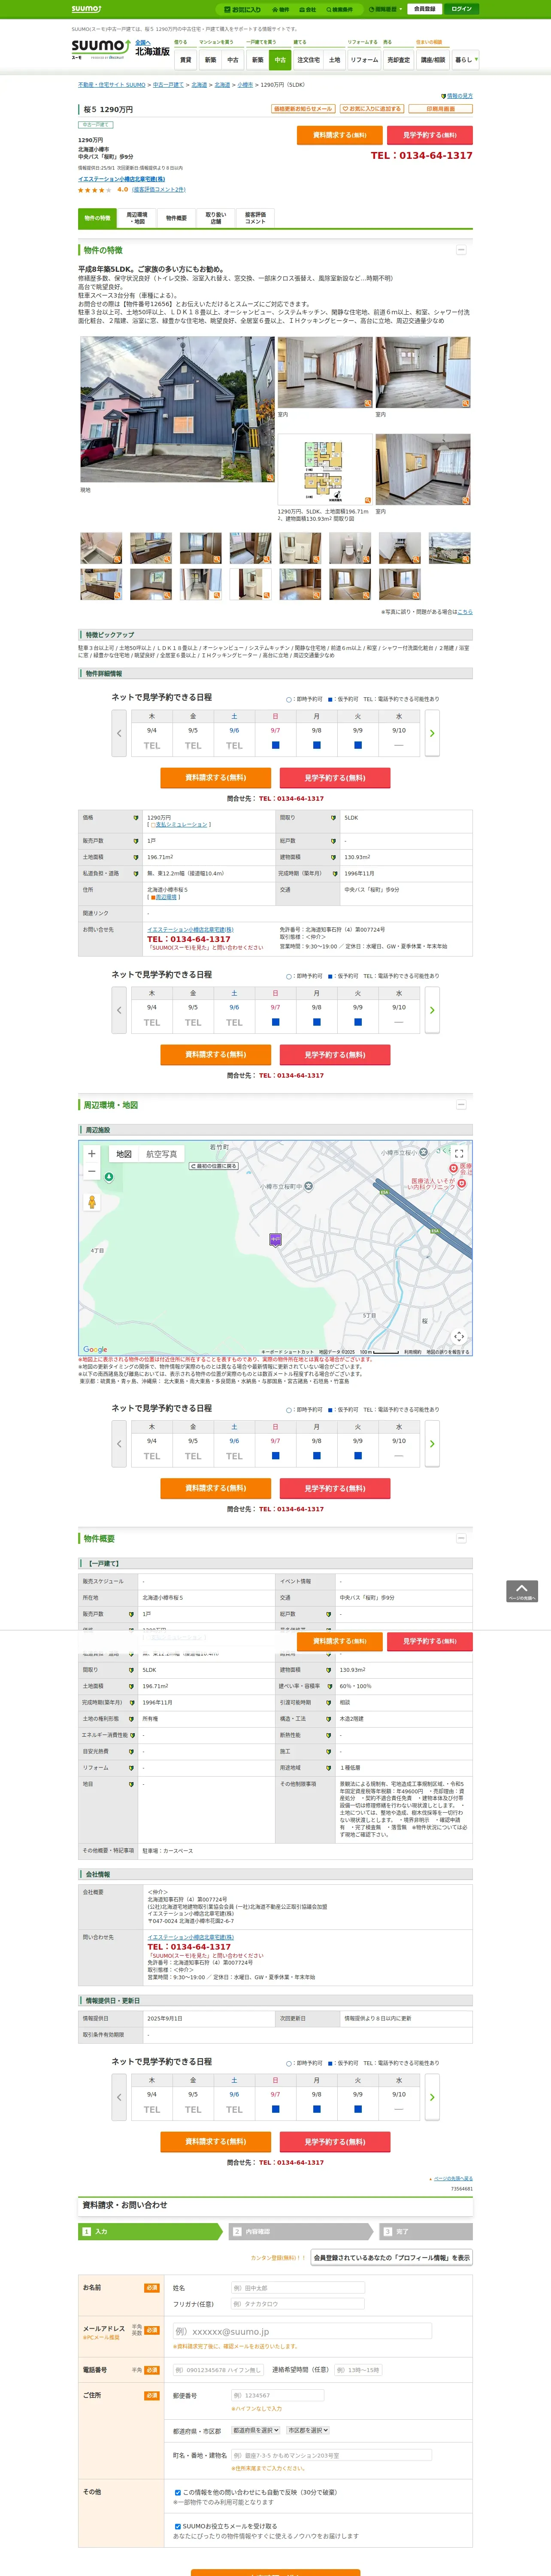
Task: Switch to 取り扱い店舗 section tab
Action: pyautogui.click(x=216, y=218)
